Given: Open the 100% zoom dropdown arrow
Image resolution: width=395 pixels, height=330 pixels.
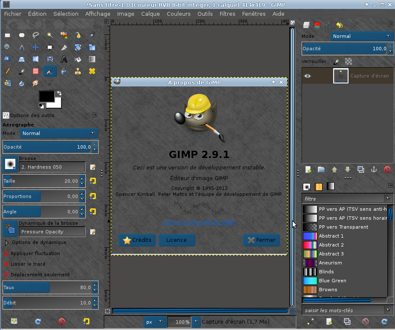Looking at the screenshot, I should pos(196,322).
